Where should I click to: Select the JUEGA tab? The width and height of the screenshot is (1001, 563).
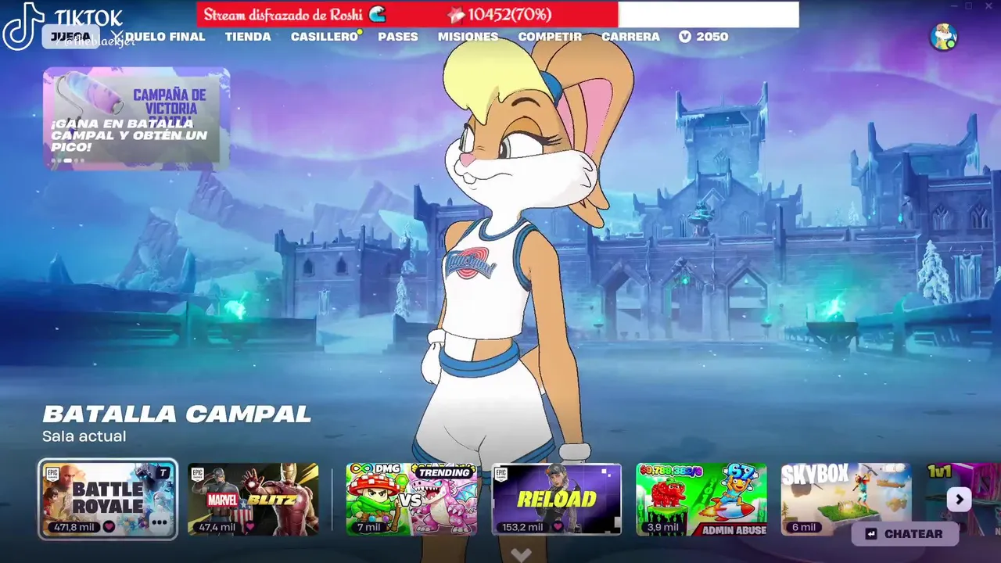click(x=70, y=37)
